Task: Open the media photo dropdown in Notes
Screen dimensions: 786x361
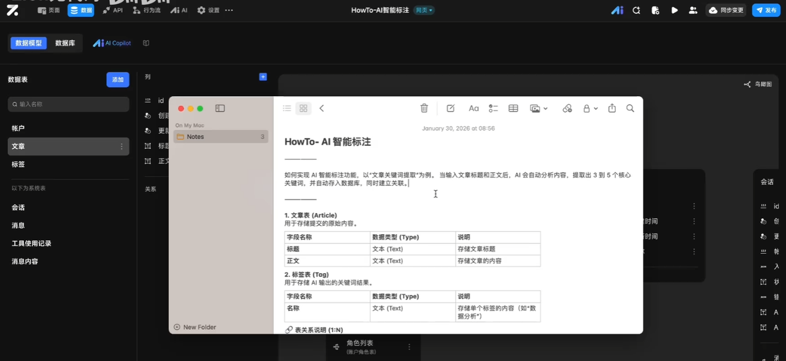Action: (539, 108)
